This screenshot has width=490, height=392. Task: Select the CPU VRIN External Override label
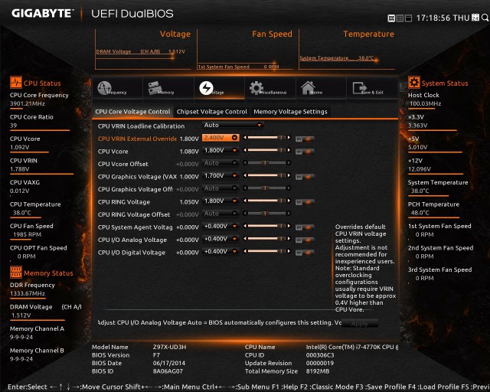tap(137, 139)
